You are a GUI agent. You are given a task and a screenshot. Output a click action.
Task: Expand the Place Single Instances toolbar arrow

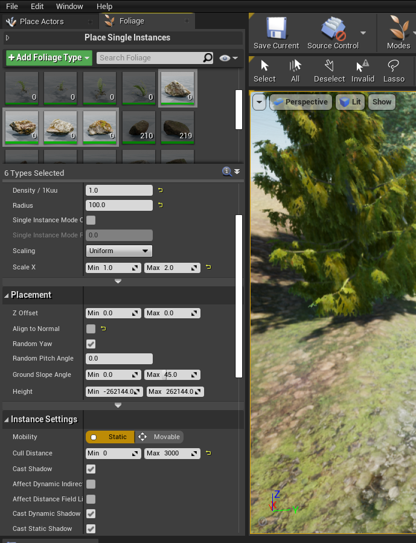point(8,37)
